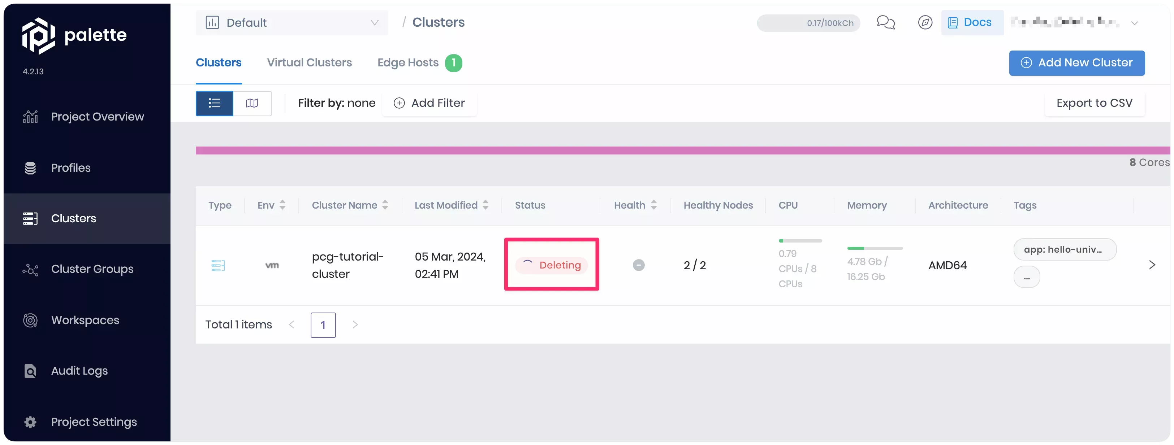The image size is (1174, 445).
Task: Click Export to CSV link
Action: (x=1095, y=103)
